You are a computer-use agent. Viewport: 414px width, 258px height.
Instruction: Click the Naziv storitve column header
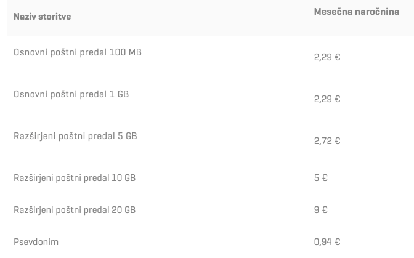click(43, 17)
